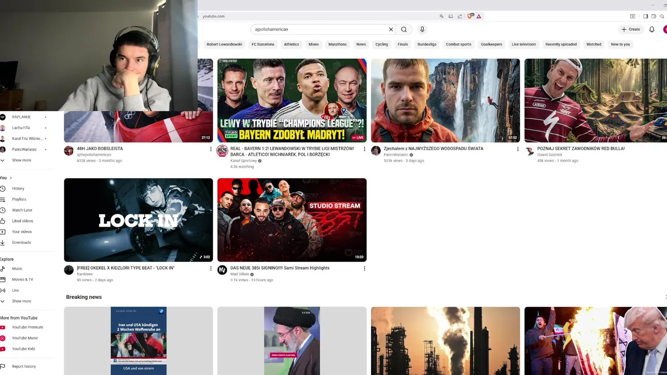Viewport: 667px width, 375px height.
Task: Open the STUDIO STREAM video thumbnail
Action: point(292,220)
